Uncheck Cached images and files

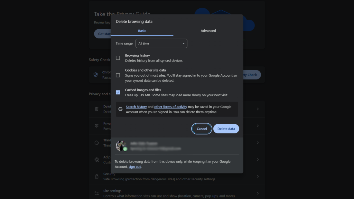point(118,92)
